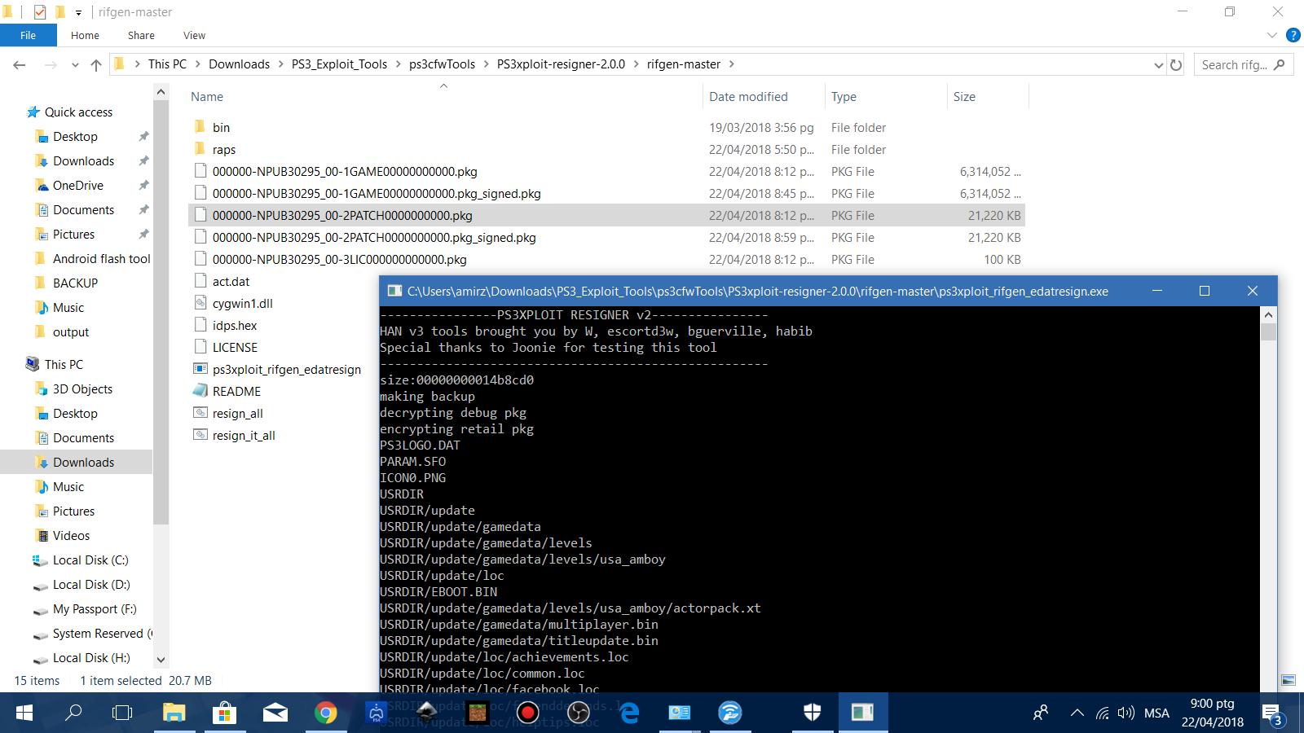Screen dimensions: 1304x733
Task: Select the cygwin1.dll file
Action: 242,304
